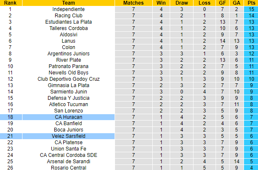
Task: Select Estudiantes La Plata in the table
Action: pos(68,22)
